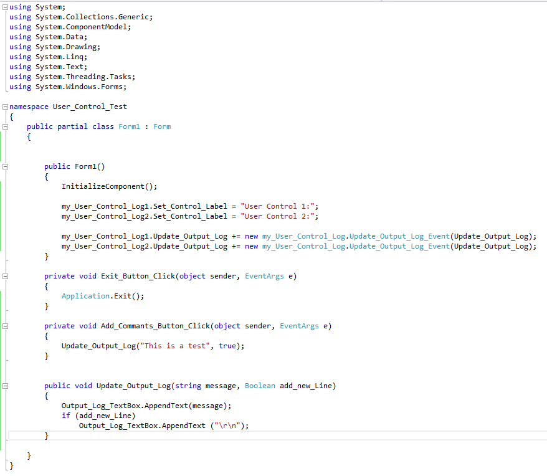
Task: Click the "System.Text" using line
Action: pos(48,67)
